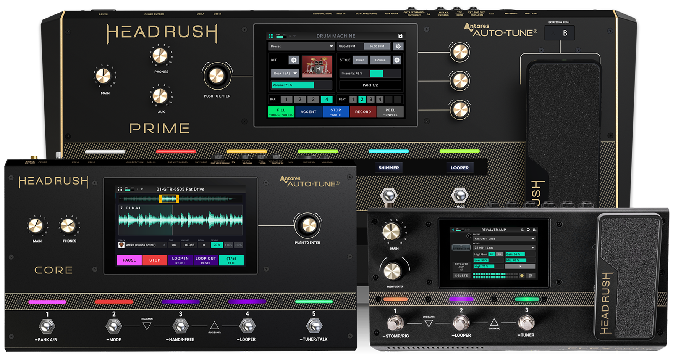
Task: Open the Global BPM settings gear
Action: (398, 46)
